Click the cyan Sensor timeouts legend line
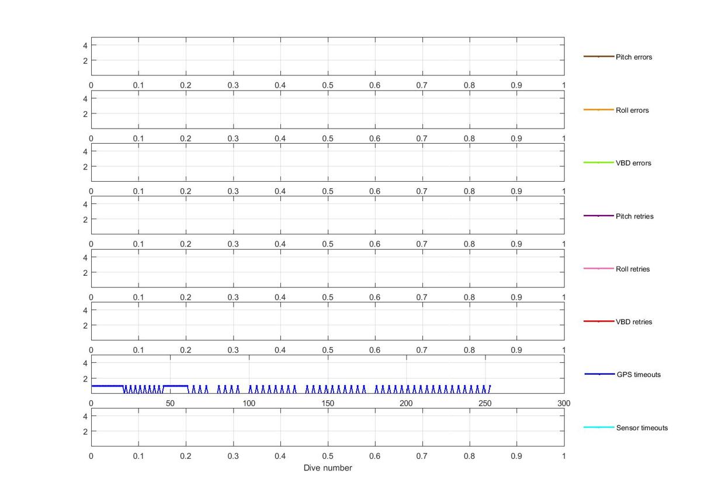 (x=599, y=427)
